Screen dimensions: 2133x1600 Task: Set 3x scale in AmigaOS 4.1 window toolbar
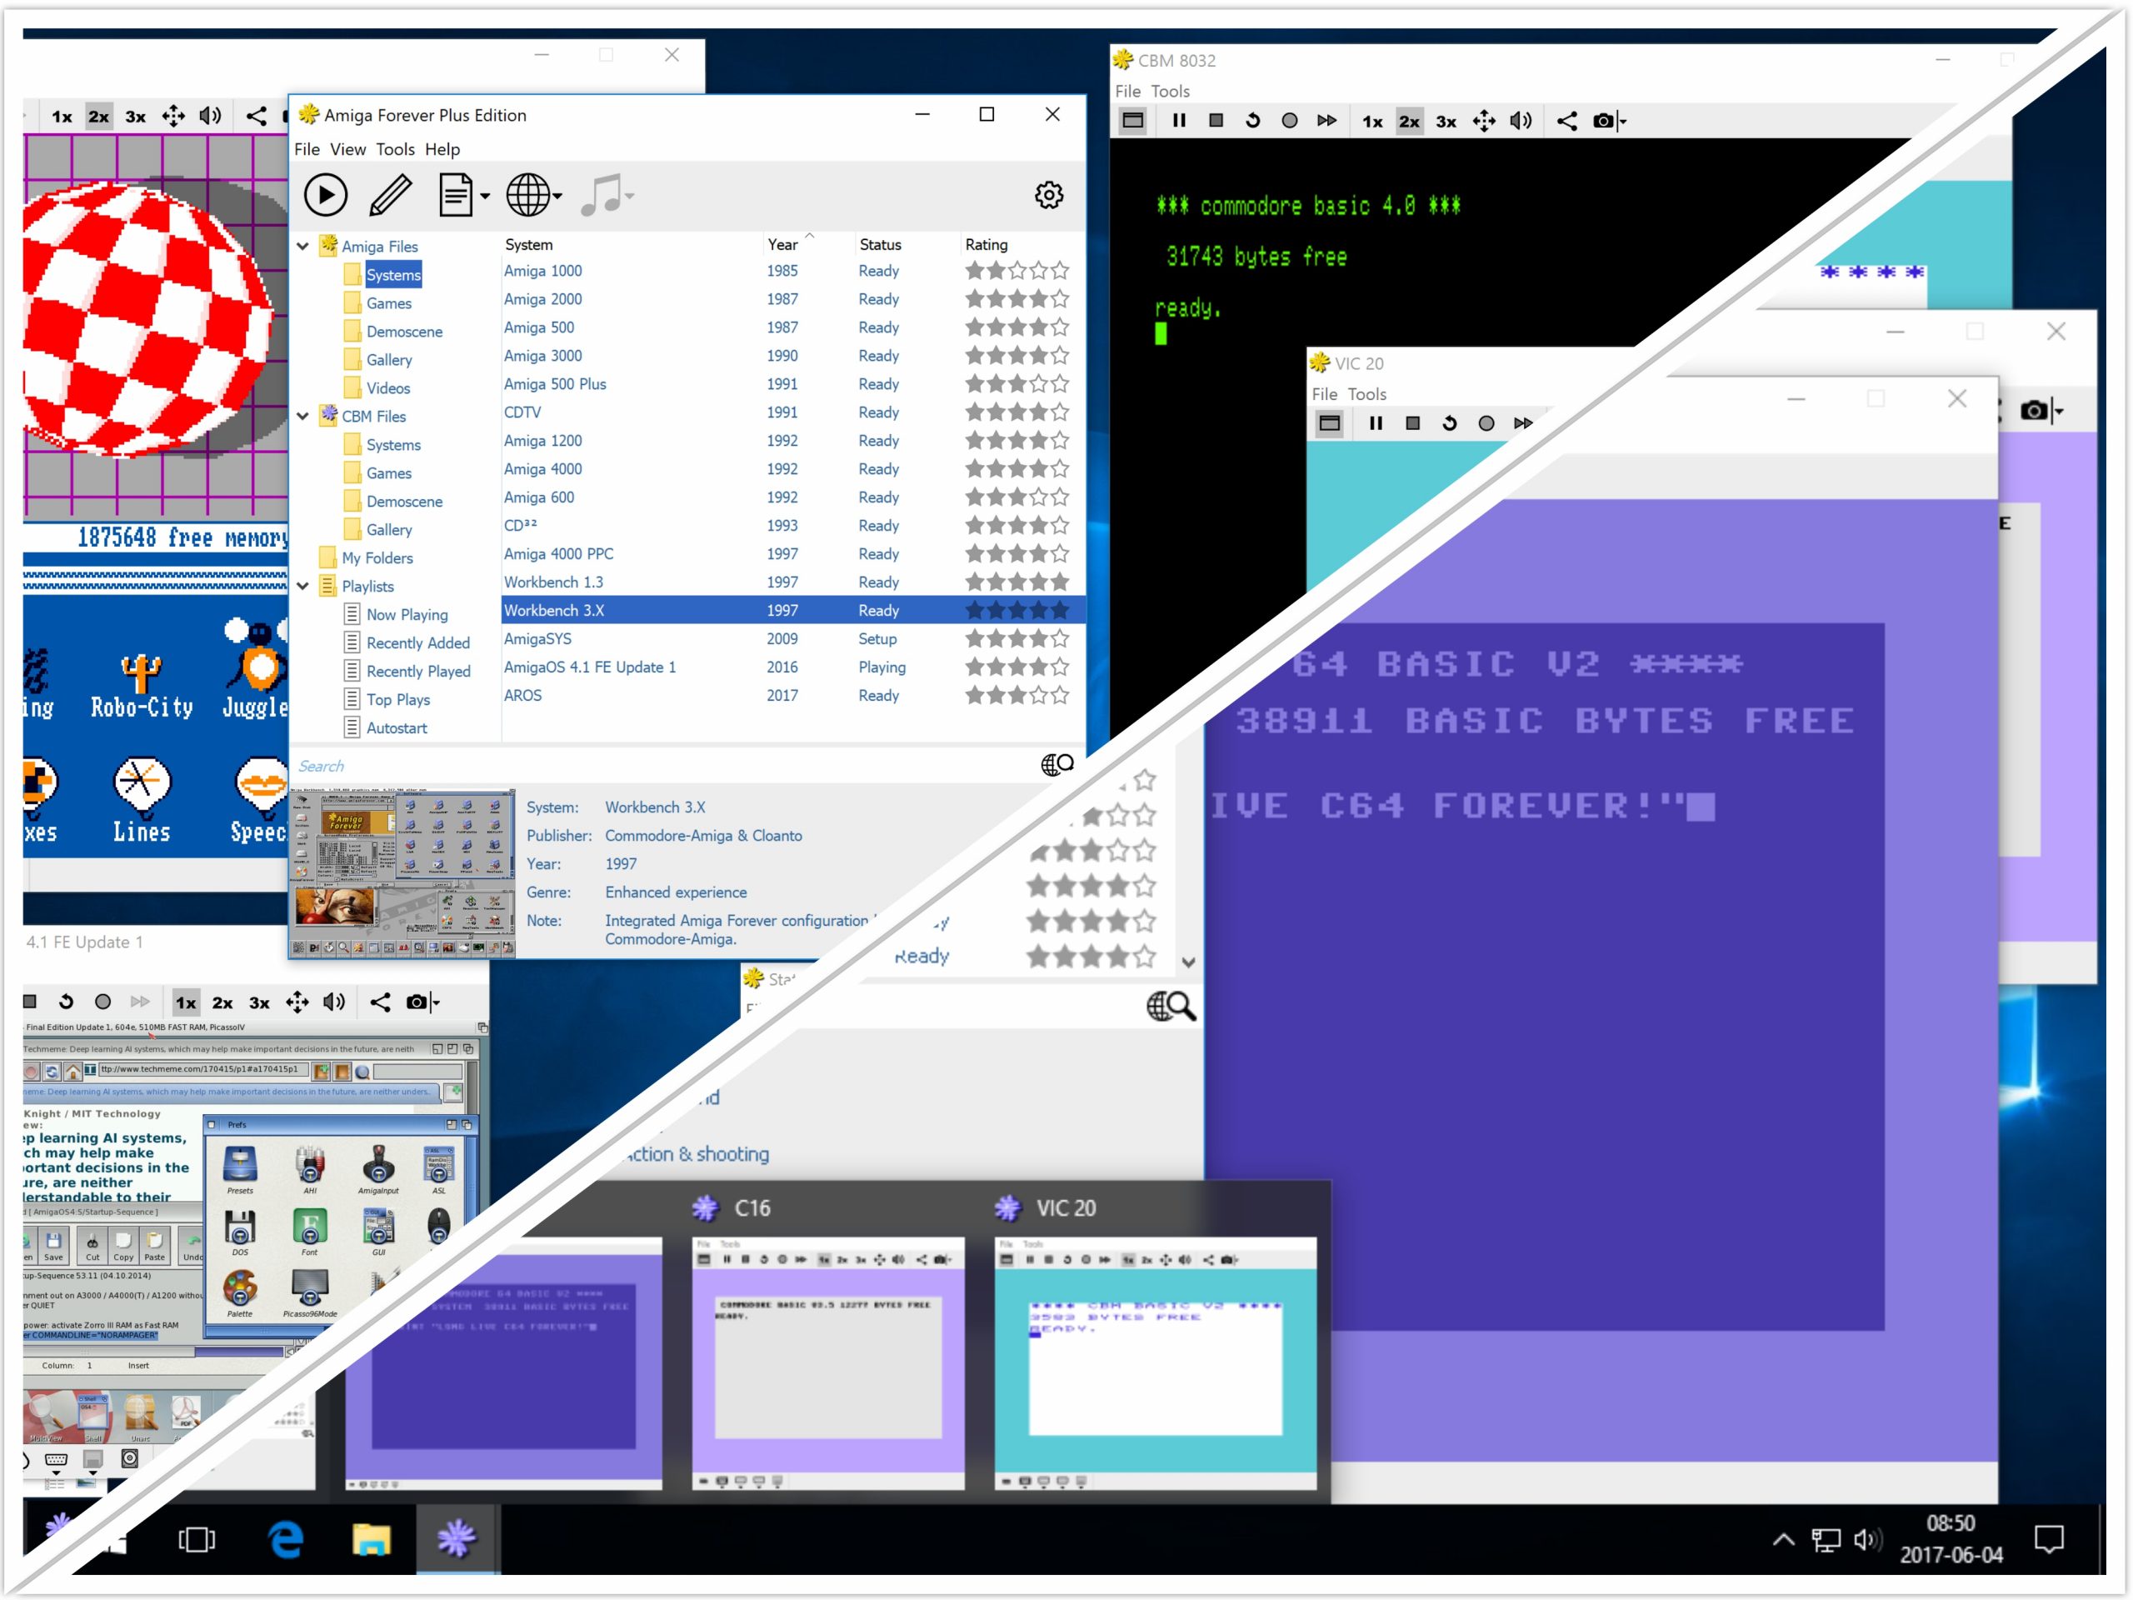click(258, 1003)
